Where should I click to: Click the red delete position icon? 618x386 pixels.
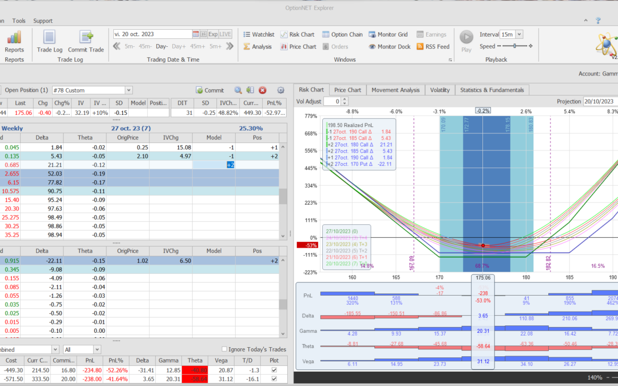tap(263, 90)
